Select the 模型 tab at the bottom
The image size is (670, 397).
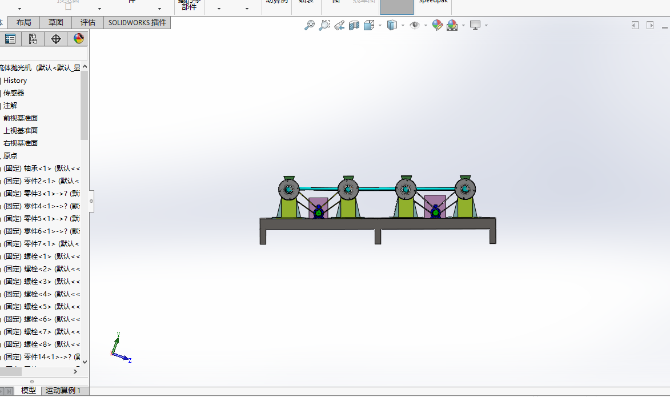click(29, 390)
